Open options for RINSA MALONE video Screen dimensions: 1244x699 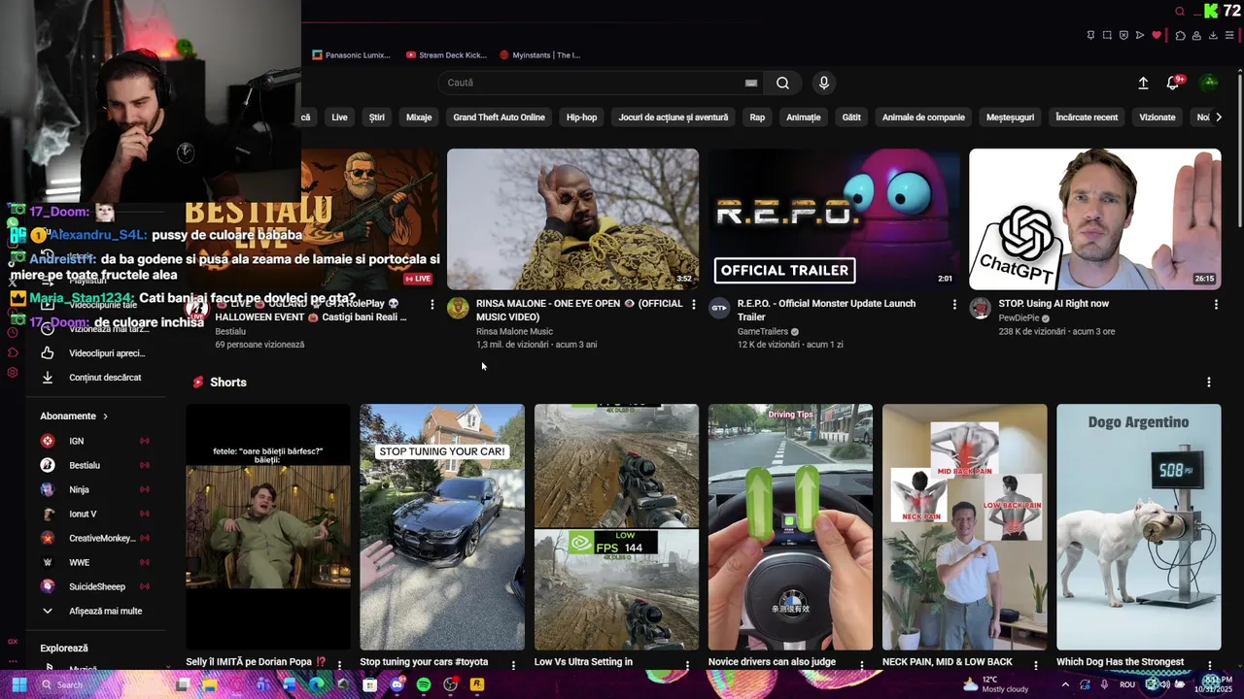tap(693, 305)
